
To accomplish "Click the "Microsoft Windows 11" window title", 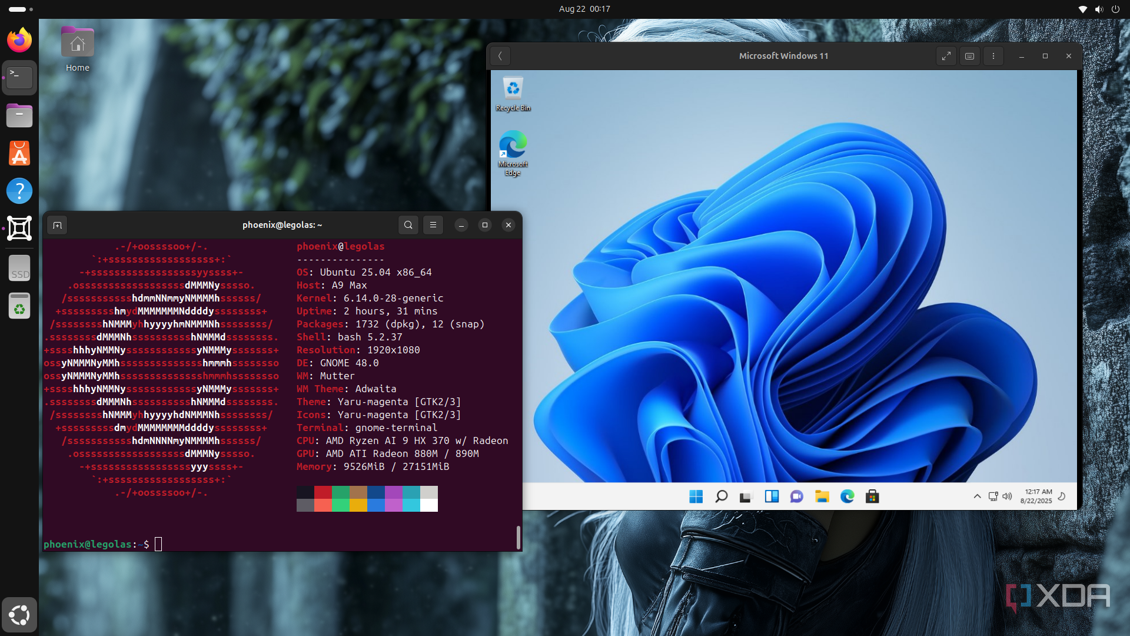I will [x=783, y=56].
